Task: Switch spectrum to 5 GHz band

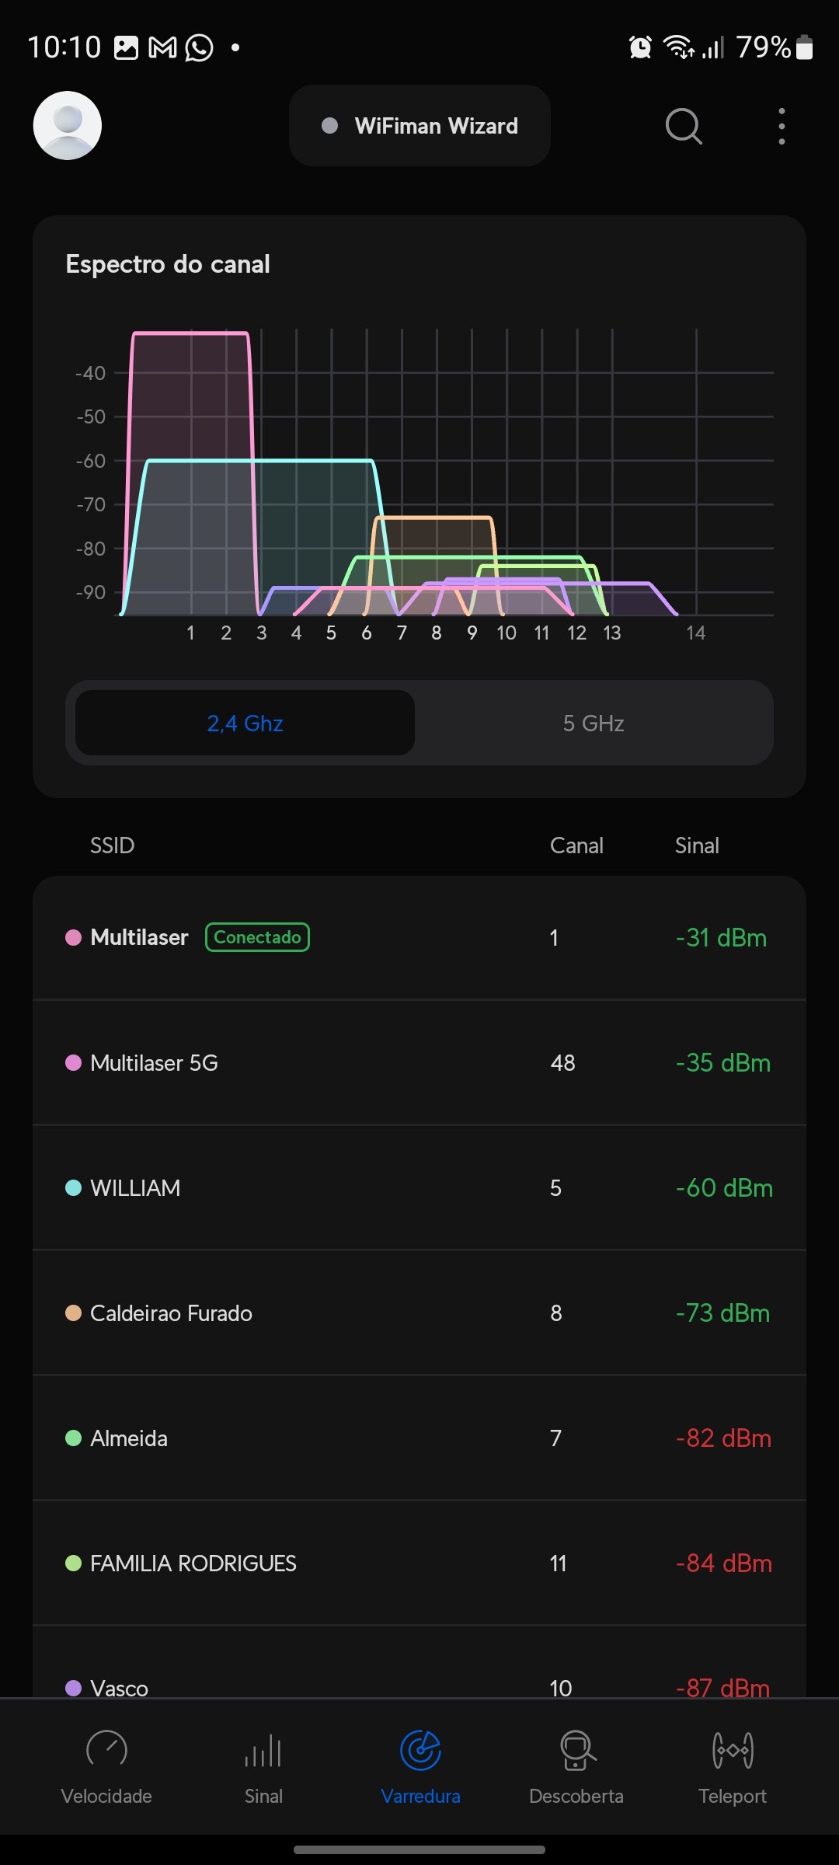Action: pyautogui.click(x=594, y=723)
